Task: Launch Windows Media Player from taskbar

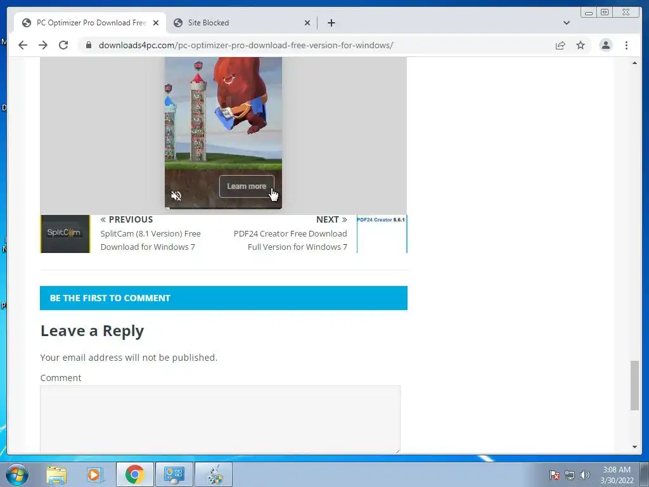Action: (x=94, y=474)
